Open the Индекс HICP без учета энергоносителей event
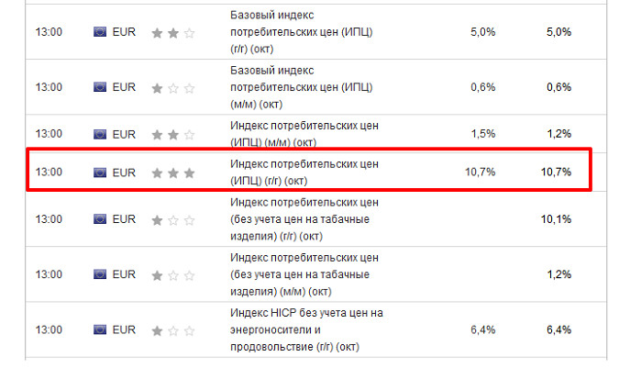Screen dimensions: 619x379 305,329
